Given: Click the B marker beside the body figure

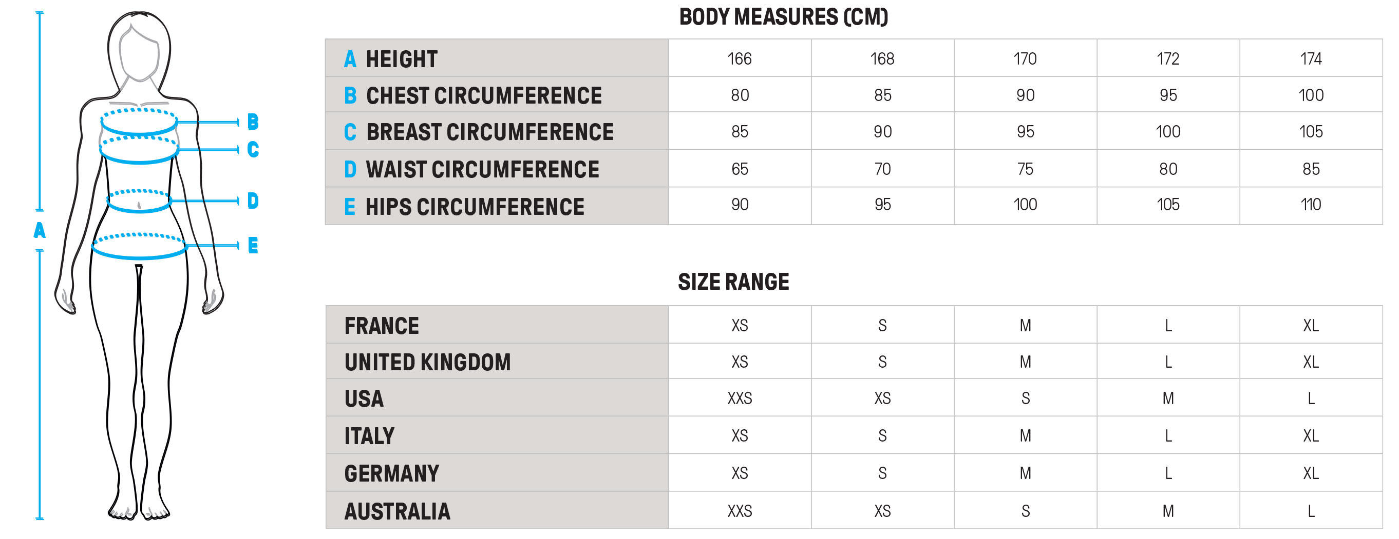Looking at the screenshot, I should pyautogui.click(x=253, y=122).
